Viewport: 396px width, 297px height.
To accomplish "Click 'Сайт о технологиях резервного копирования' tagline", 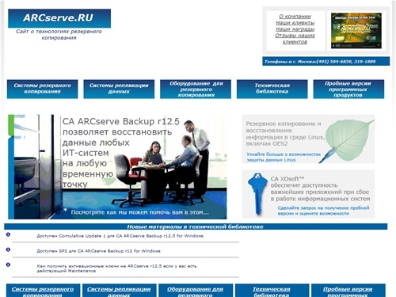I will click(59, 35).
